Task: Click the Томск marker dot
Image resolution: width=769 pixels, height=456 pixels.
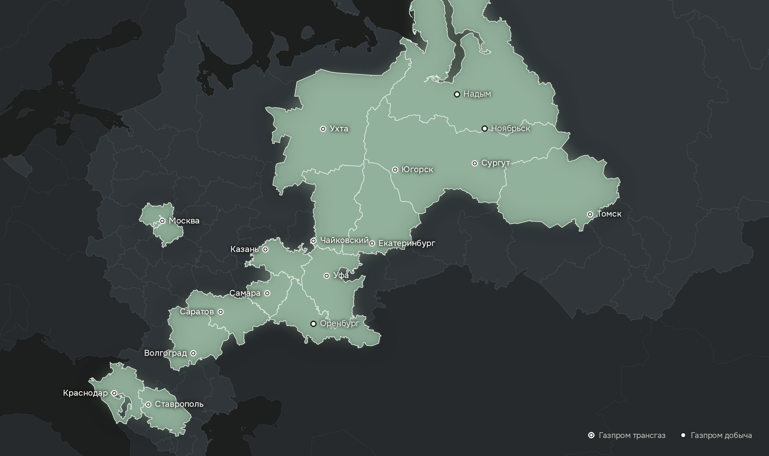Action: click(590, 214)
